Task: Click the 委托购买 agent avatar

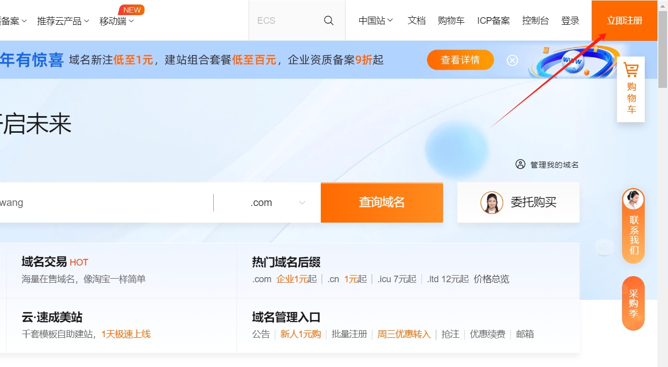Action: click(491, 202)
